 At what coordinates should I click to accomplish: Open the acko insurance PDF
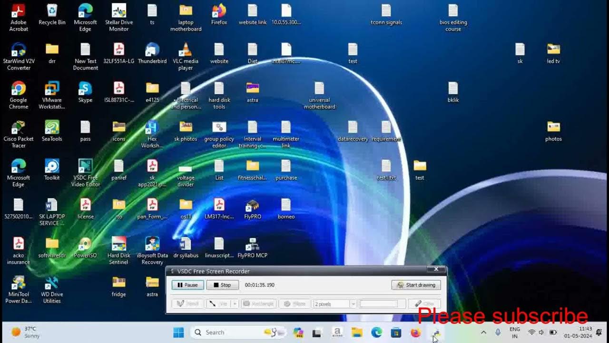coord(19,250)
